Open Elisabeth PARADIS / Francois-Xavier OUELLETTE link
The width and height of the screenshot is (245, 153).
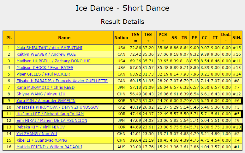(x=62, y=81)
